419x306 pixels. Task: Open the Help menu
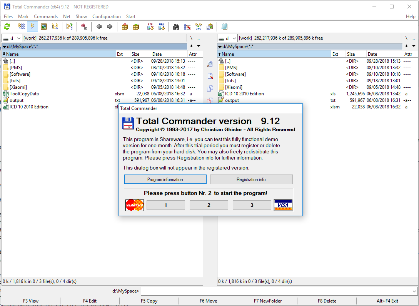coord(411,17)
